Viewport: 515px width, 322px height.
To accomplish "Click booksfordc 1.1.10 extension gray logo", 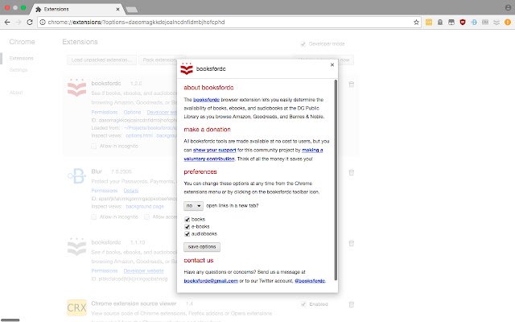I will click(x=76, y=246).
